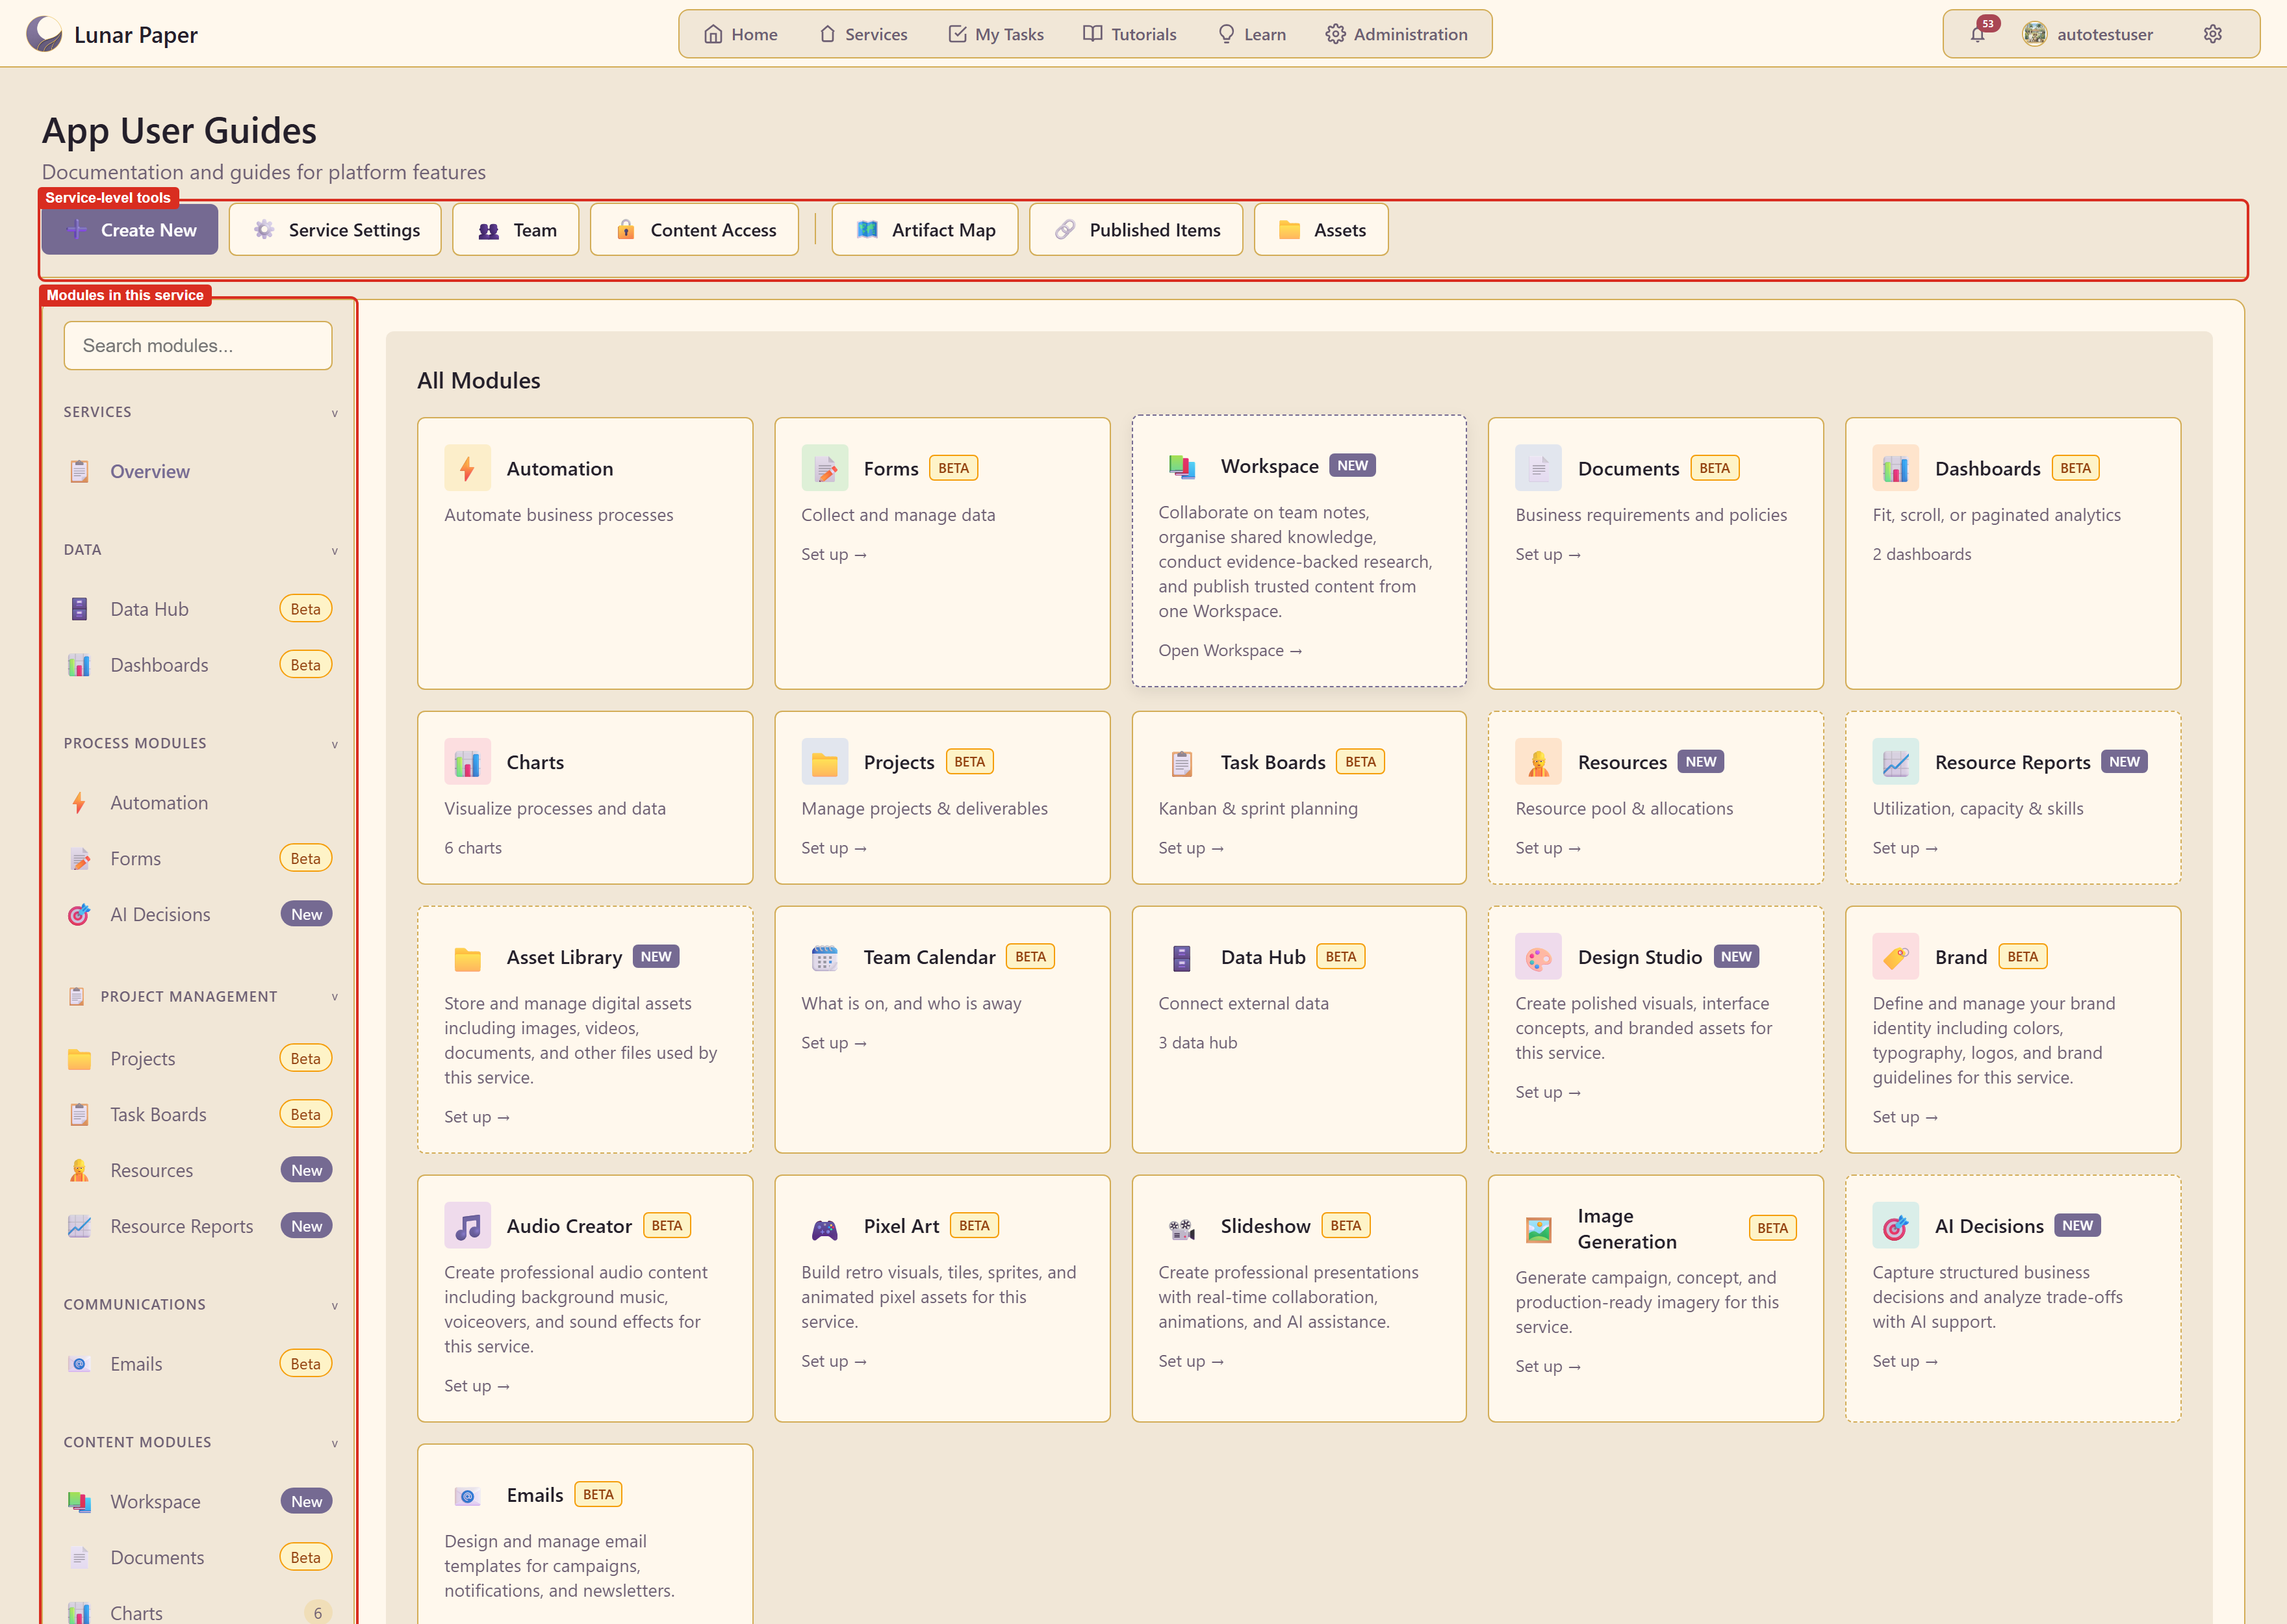Click the Workspace card books icon

[1181, 466]
